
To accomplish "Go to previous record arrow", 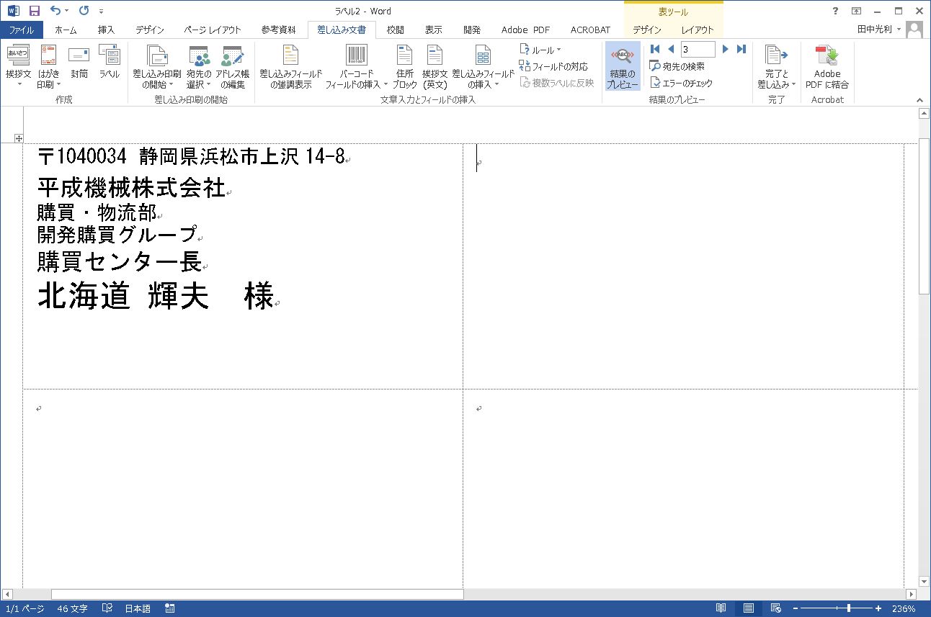I will click(x=671, y=49).
